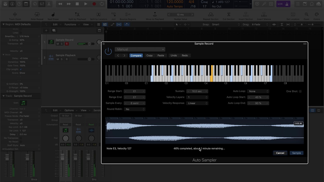This screenshot has height=182, width=324.
Task: Click Split by Playhead scissors icon
Action: (77, 15)
